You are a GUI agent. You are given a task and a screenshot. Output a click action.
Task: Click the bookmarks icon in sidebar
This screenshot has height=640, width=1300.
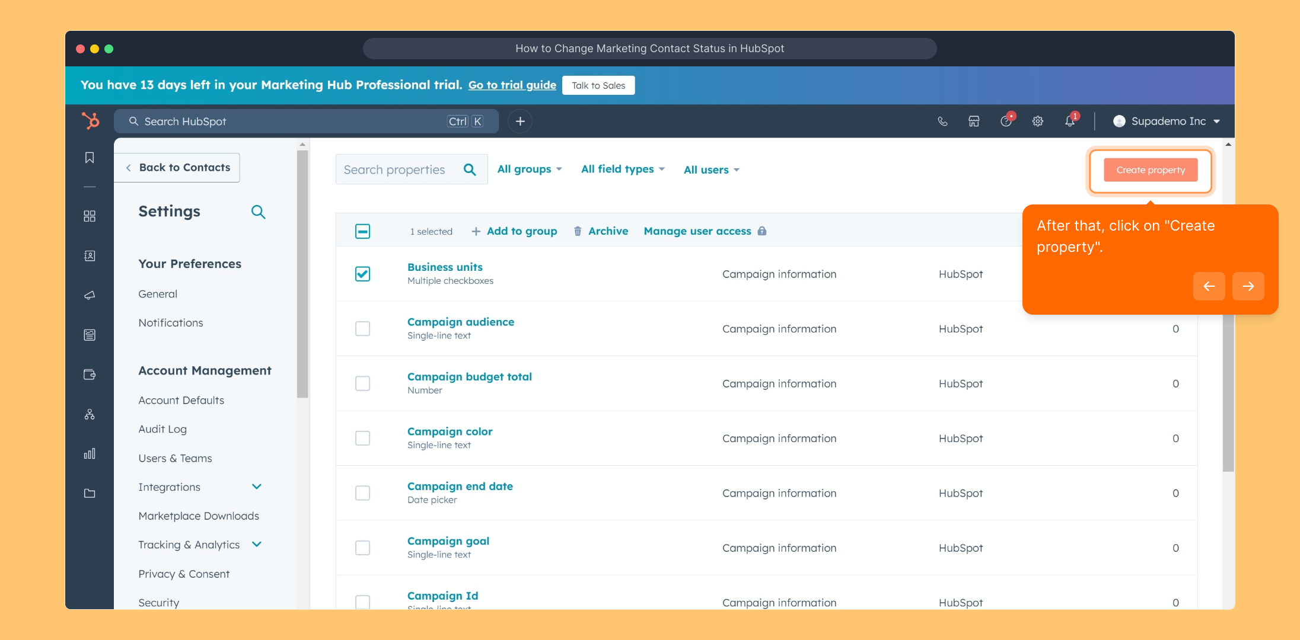[90, 158]
